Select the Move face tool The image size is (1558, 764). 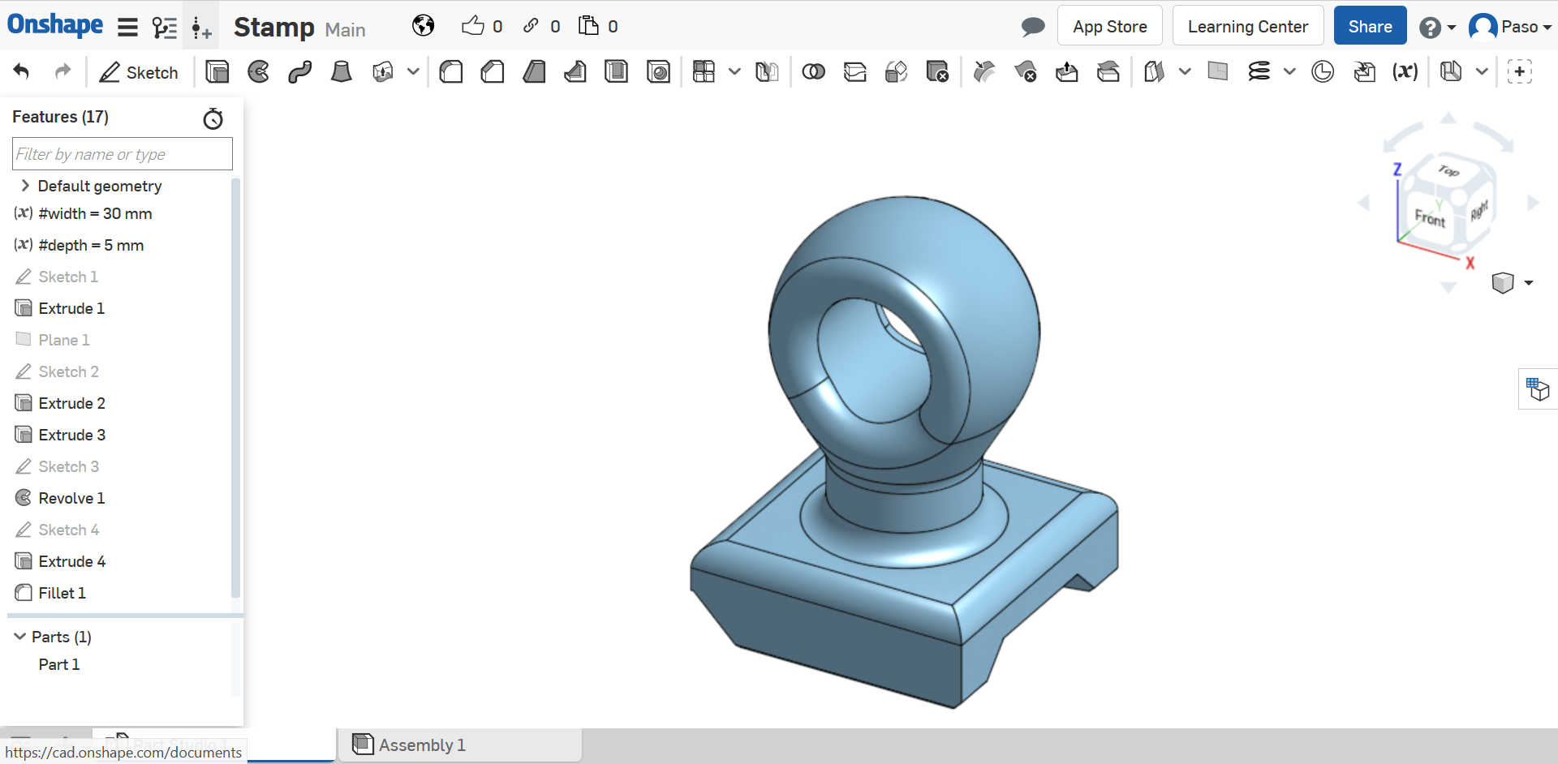tap(1067, 72)
